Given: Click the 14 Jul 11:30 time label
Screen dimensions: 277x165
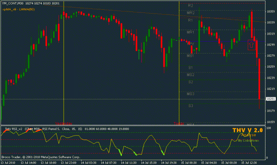Looking at the screenshot, I should (129, 162).
